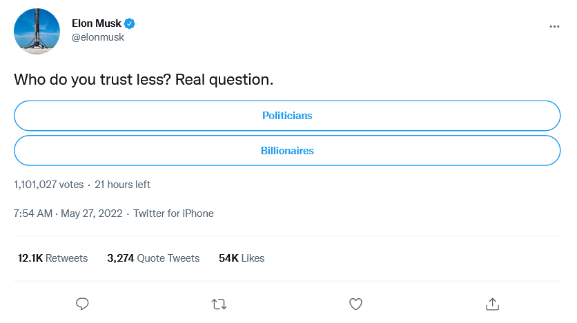Screen dimensions: 577x323
Task: Open the 7:54 AM timestamp link
Action: (x=32, y=213)
